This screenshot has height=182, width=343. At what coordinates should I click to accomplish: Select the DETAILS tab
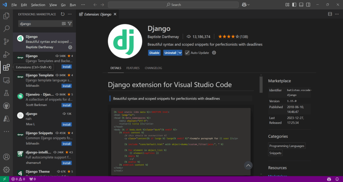(x=116, y=68)
